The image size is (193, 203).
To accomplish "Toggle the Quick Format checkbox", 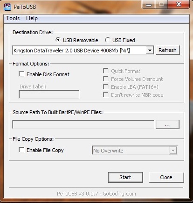I will (106, 71).
